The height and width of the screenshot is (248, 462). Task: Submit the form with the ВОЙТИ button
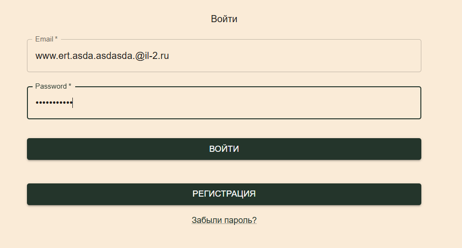coord(224,149)
